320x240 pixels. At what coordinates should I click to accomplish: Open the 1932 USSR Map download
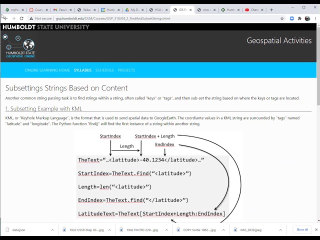click(x=86, y=230)
